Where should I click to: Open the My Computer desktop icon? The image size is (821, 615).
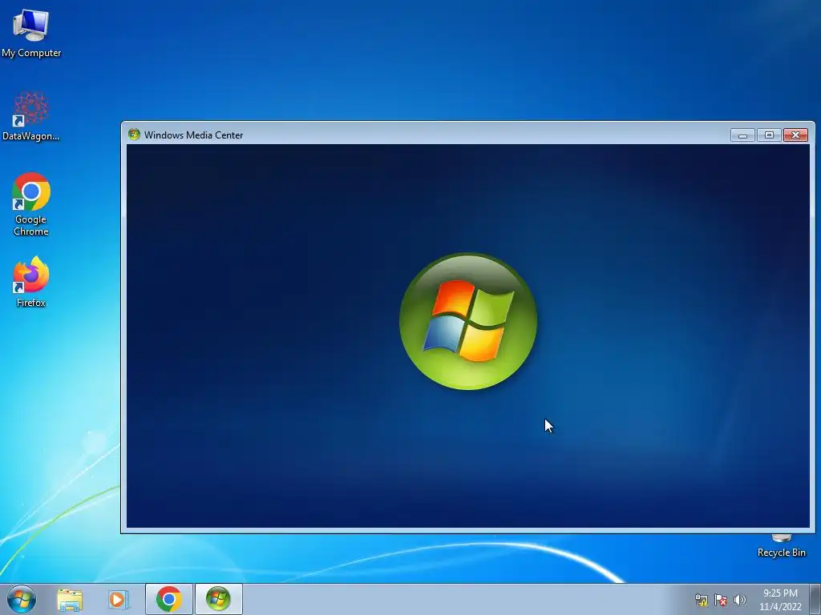pos(31,32)
